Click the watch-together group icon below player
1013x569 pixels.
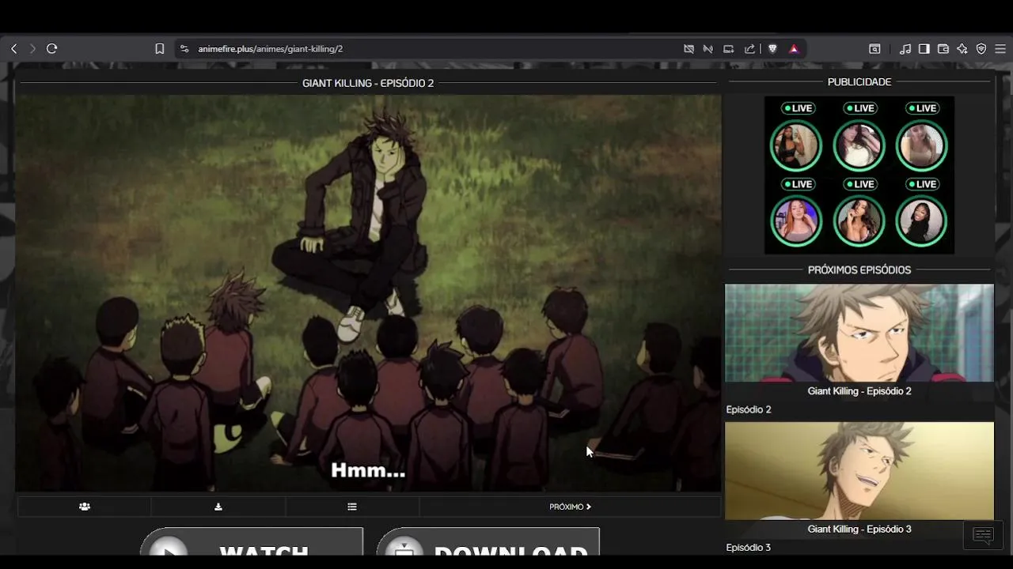coord(85,507)
